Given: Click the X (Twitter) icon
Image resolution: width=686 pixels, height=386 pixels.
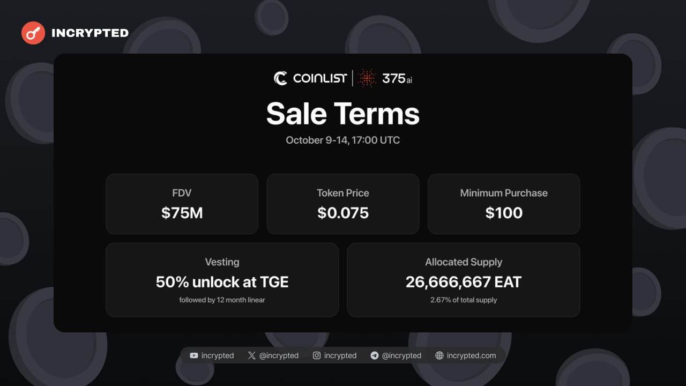Looking at the screenshot, I should [x=252, y=355].
